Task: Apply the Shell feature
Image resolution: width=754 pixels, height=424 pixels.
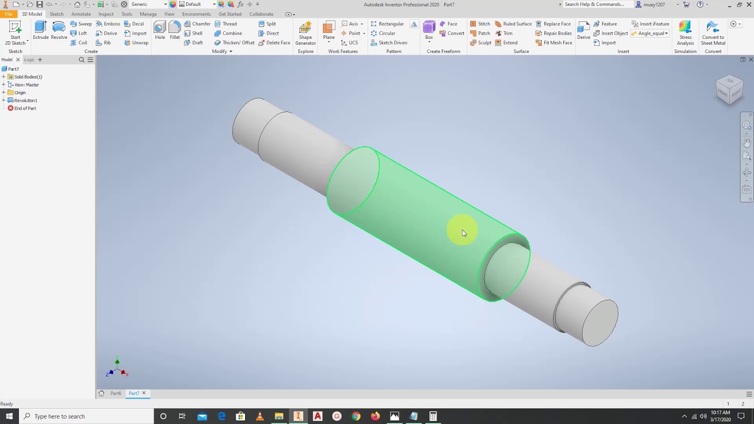Action: [x=193, y=33]
